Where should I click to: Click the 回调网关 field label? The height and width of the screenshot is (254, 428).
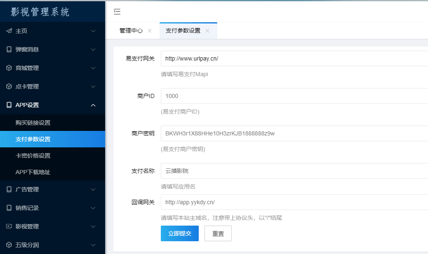click(x=143, y=202)
